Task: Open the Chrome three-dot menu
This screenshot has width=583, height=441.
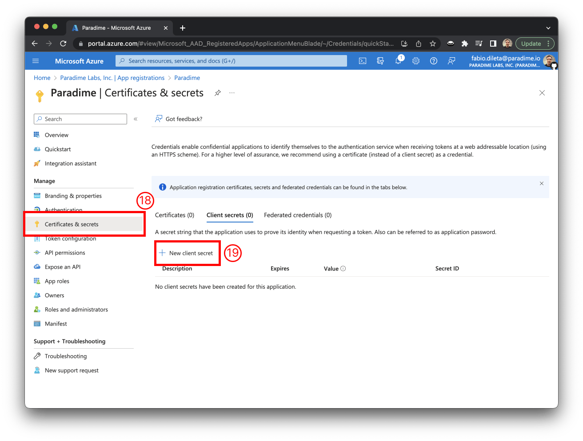Action: [x=549, y=44]
